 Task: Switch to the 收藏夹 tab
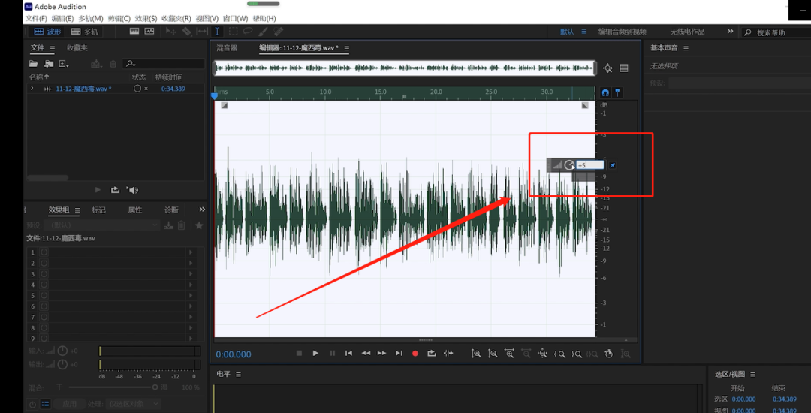tap(77, 47)
